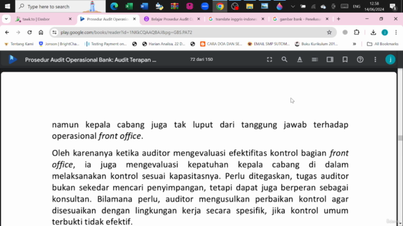
Task: Open the teal account avatar in reader
Action: pyautogui.click(x=390, y=60)
